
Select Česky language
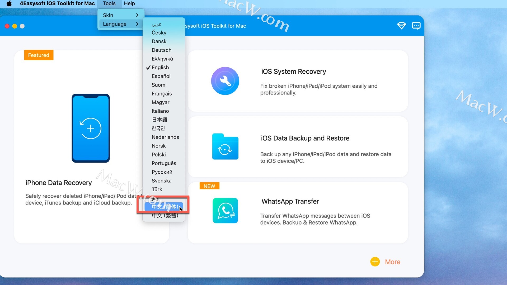coord(164,33)
